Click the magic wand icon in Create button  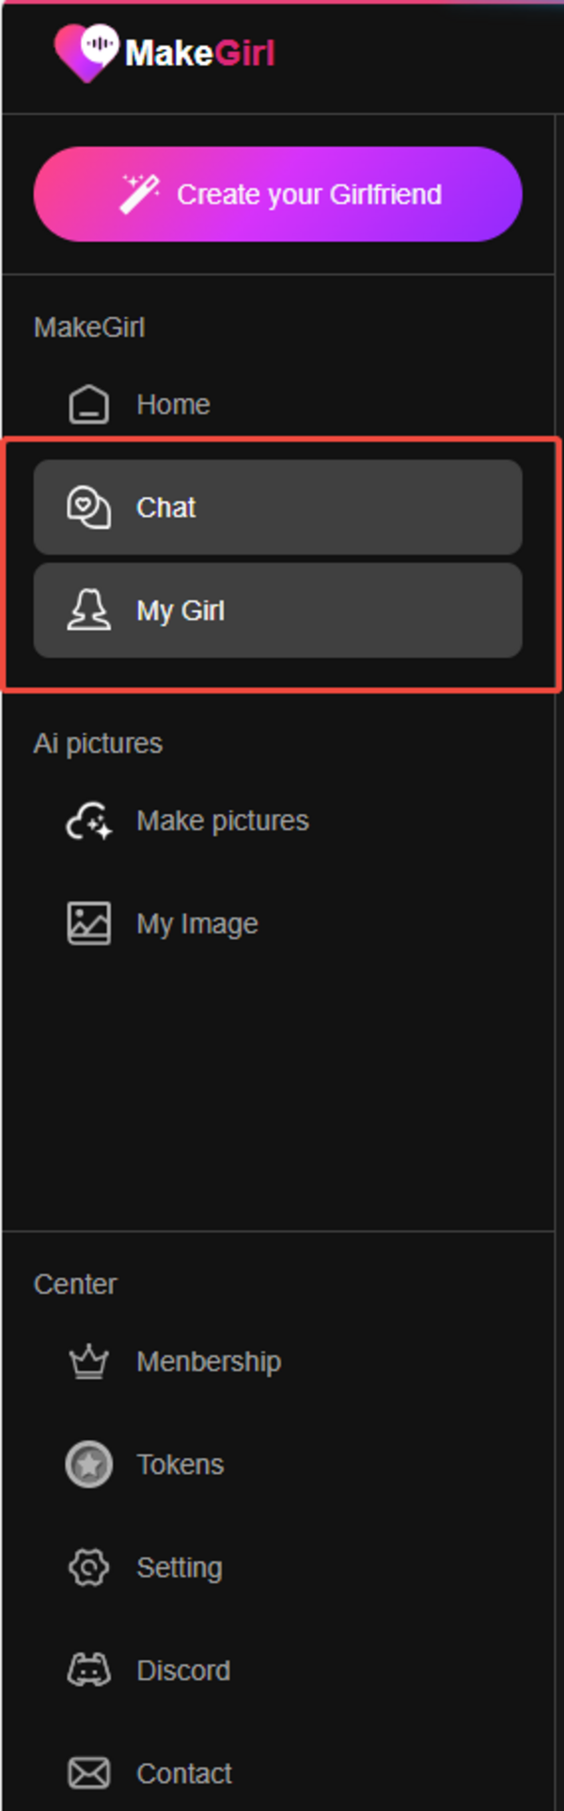click(139, 194)
